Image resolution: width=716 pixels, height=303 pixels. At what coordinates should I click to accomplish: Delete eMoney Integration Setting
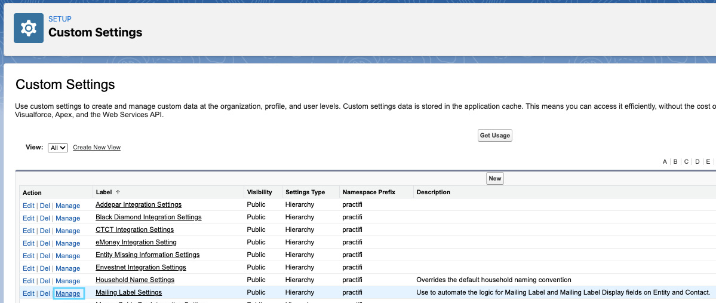click(x=45, y=243)
